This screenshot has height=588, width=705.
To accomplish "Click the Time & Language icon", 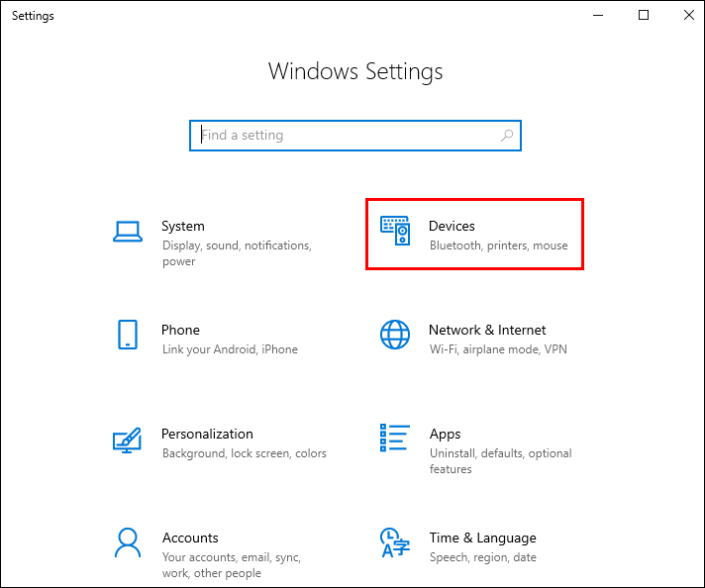I will point(395,542).
